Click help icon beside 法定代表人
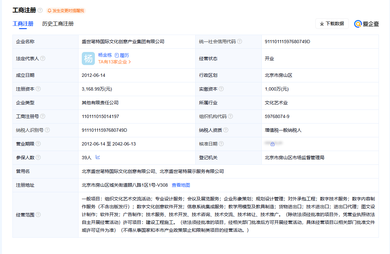The height and width of the screenshot is (254, 390). click(43, 59)
